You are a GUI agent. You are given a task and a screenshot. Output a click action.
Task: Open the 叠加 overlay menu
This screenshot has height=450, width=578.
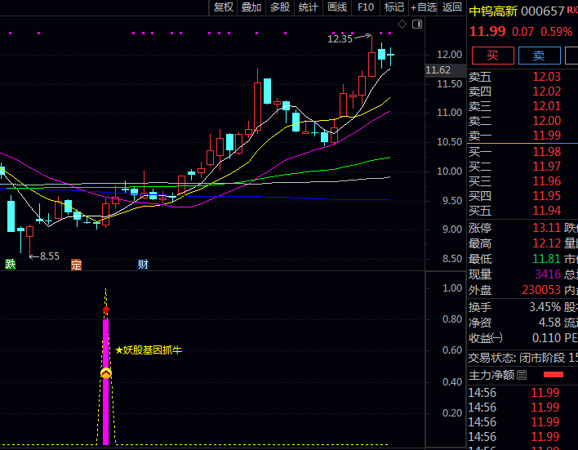(x=251, y=7)
